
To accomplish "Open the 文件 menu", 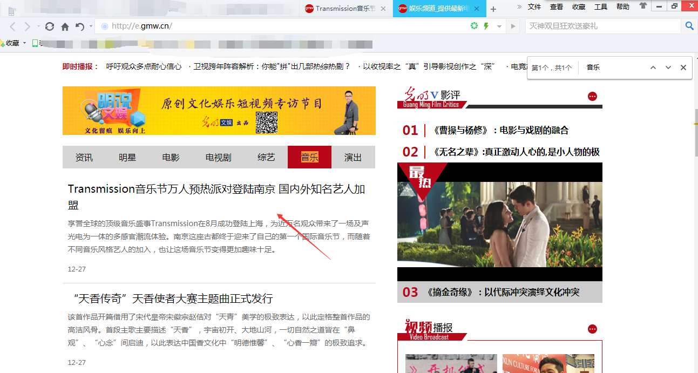I will point(534,7).
